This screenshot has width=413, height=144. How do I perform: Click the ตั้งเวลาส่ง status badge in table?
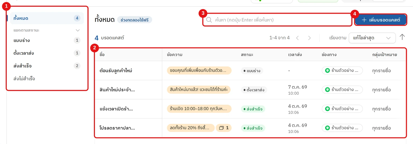click(254, 90)
